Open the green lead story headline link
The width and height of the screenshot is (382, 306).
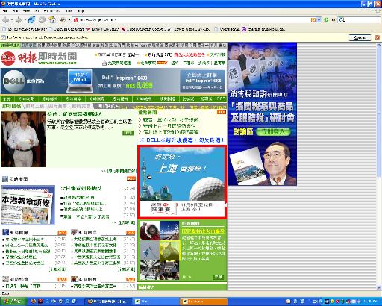coord(75,114)
